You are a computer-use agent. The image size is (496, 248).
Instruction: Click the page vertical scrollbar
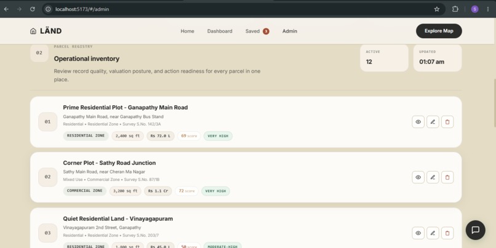[494, 103]
